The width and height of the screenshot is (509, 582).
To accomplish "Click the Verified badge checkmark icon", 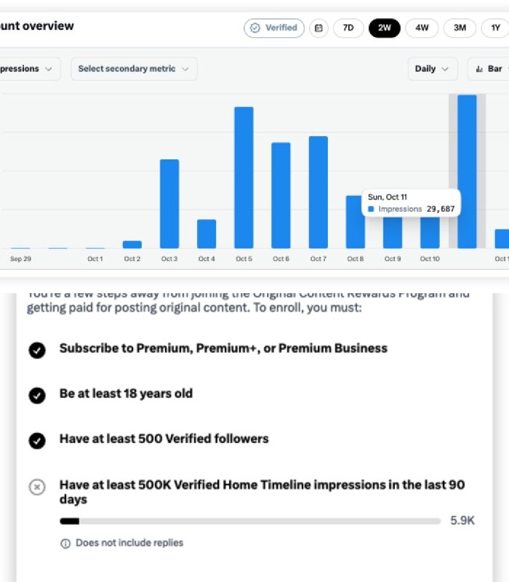I will 255,28.
